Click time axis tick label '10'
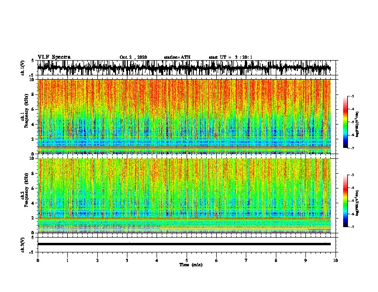Image resolution: width=378 pixels, height=292 pixels. click(336, 261)
